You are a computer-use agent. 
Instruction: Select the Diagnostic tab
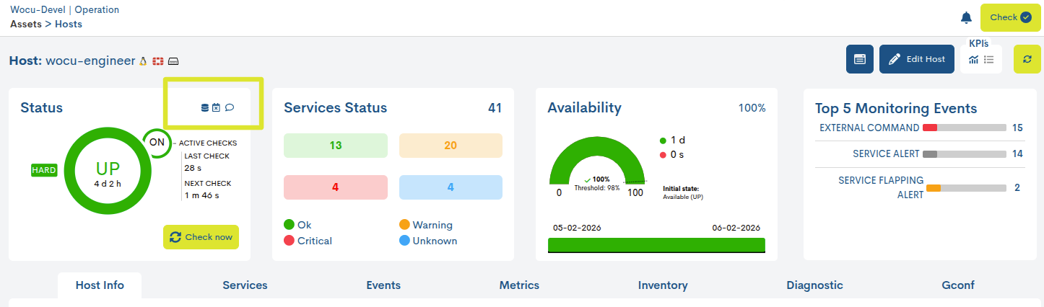click(814, 285)
